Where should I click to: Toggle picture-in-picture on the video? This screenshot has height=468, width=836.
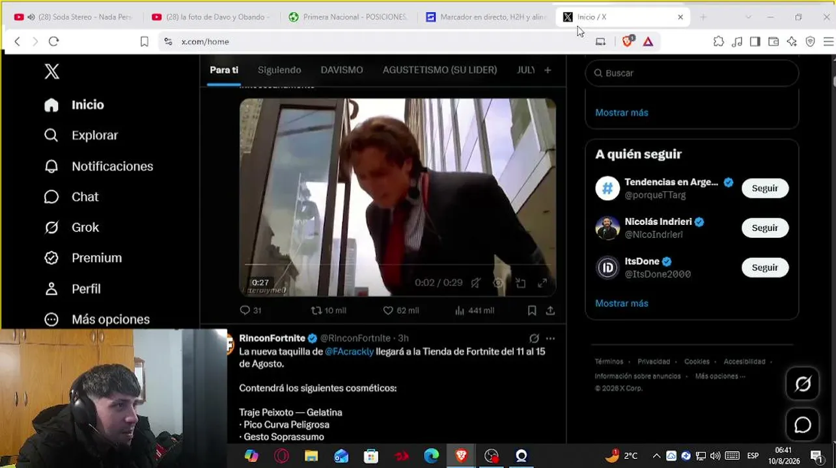520,283
